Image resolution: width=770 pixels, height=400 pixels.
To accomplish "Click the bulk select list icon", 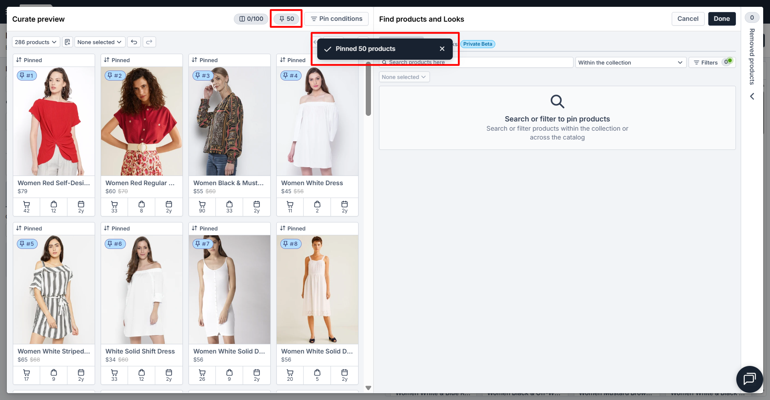I will 67,42.
